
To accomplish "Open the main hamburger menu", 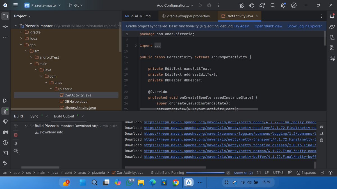I will click(15, 5).
